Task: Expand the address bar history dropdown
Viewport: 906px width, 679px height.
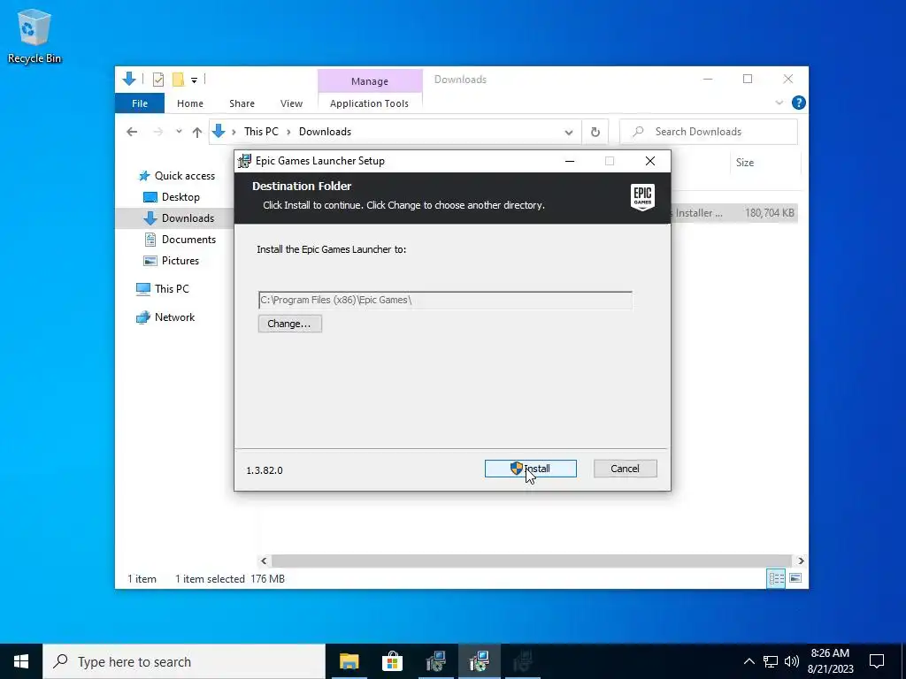Action: [x=569, y=133]
